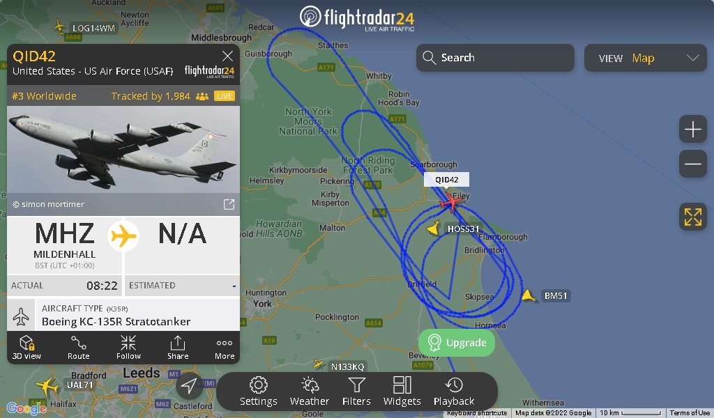Share the QID42 flight
Image resolution: width=714 pixels, height=418 pixels.
point(178,348)
